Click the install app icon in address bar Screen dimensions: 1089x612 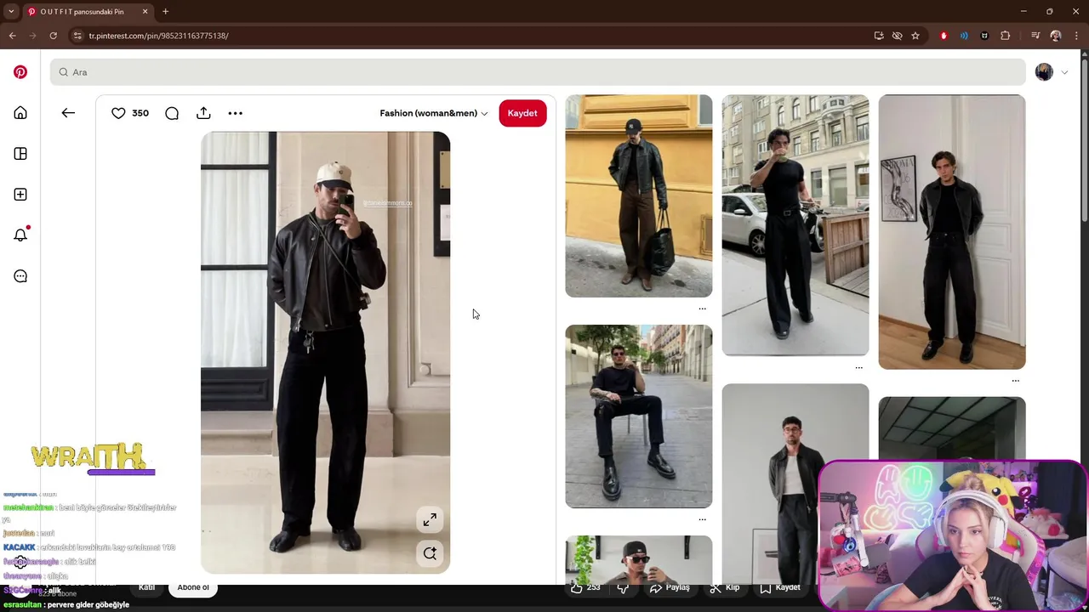point(879,36)
